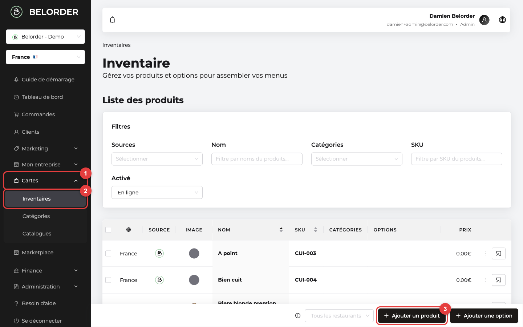Click the Belorder source icon for A point

coord(159,254)
